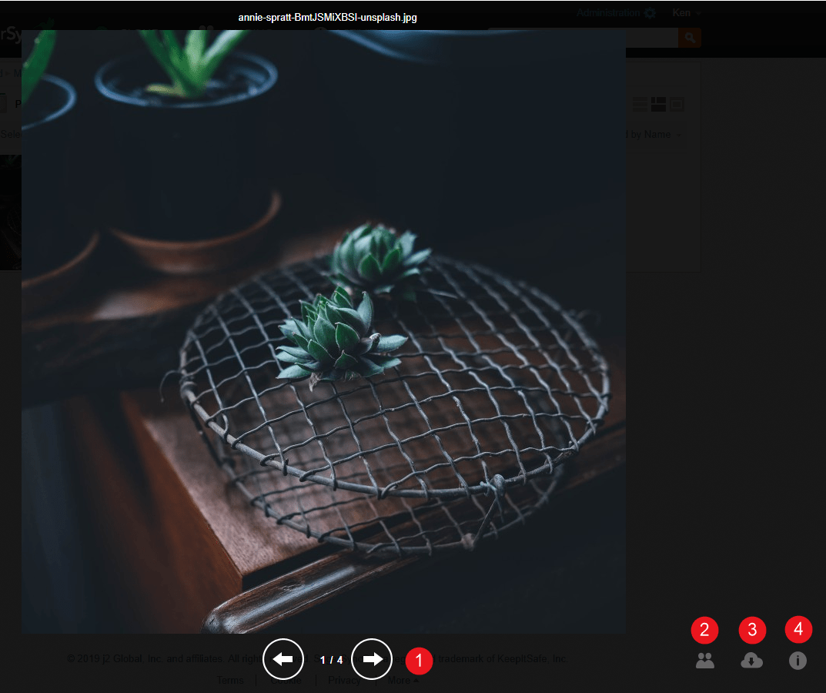Open settings via the Administration gear icon
This screenshot has width=826, height=693.
click(650, 12)
